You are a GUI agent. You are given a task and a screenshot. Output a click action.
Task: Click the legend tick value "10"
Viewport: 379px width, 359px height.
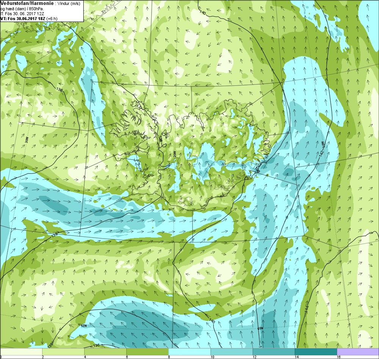pos(212,357)
